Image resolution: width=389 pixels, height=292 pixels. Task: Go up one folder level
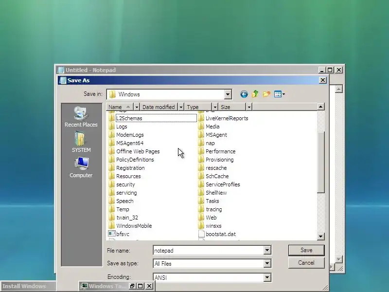click(255, 94)
